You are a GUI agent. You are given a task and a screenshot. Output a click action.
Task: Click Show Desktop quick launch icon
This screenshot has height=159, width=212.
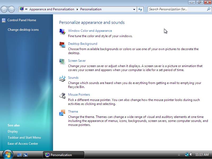point(19,155)
